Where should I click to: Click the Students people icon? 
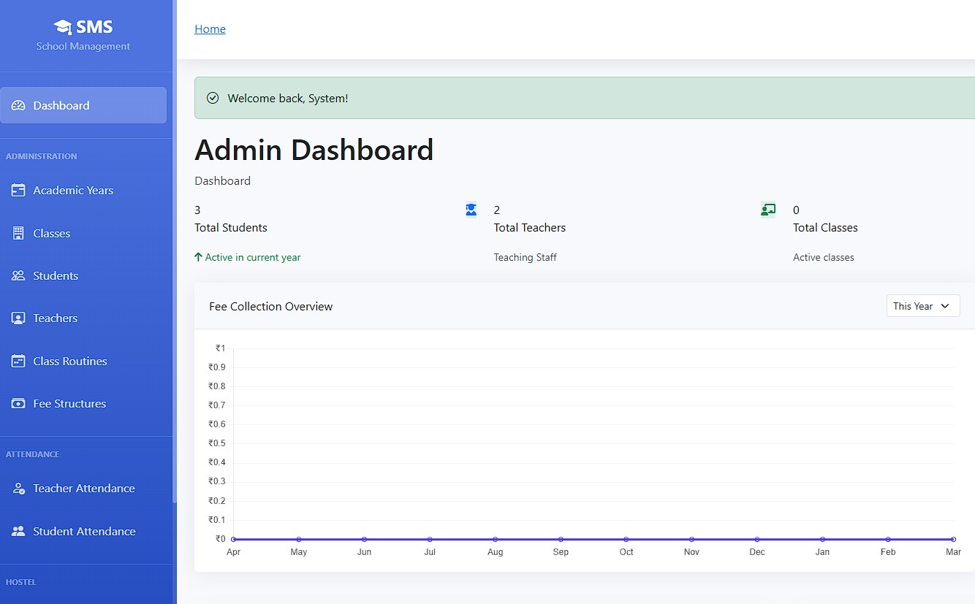[x=18, y=276]
